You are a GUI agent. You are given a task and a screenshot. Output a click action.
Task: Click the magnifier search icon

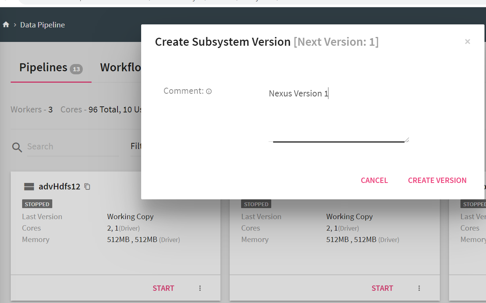(17, 147)
